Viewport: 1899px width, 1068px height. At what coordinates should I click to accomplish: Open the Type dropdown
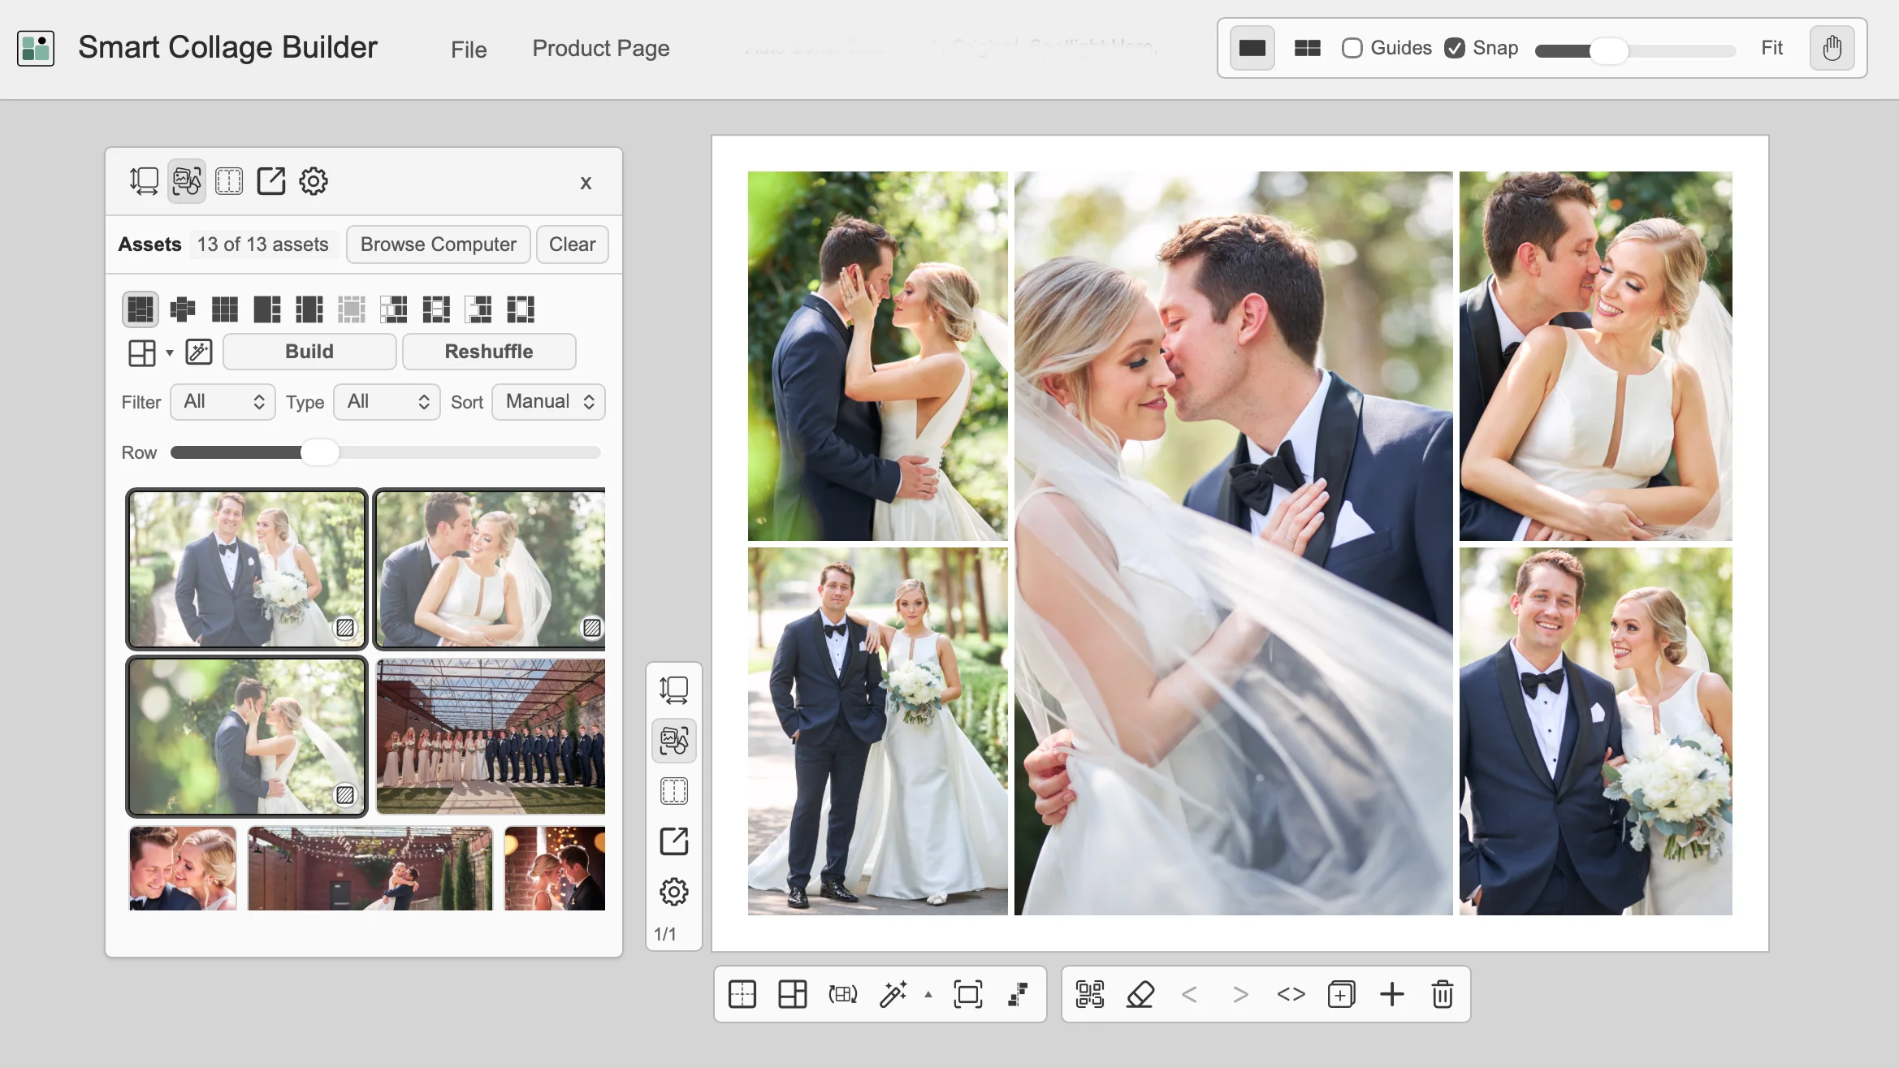tap(387, 402)
